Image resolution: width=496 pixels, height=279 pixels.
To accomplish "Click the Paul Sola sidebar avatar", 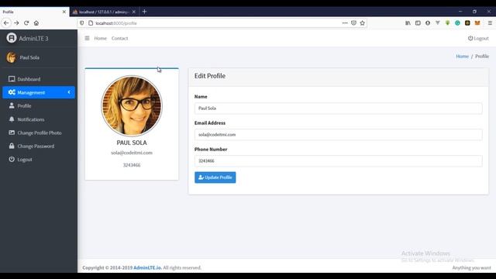I will coord(12,57).
